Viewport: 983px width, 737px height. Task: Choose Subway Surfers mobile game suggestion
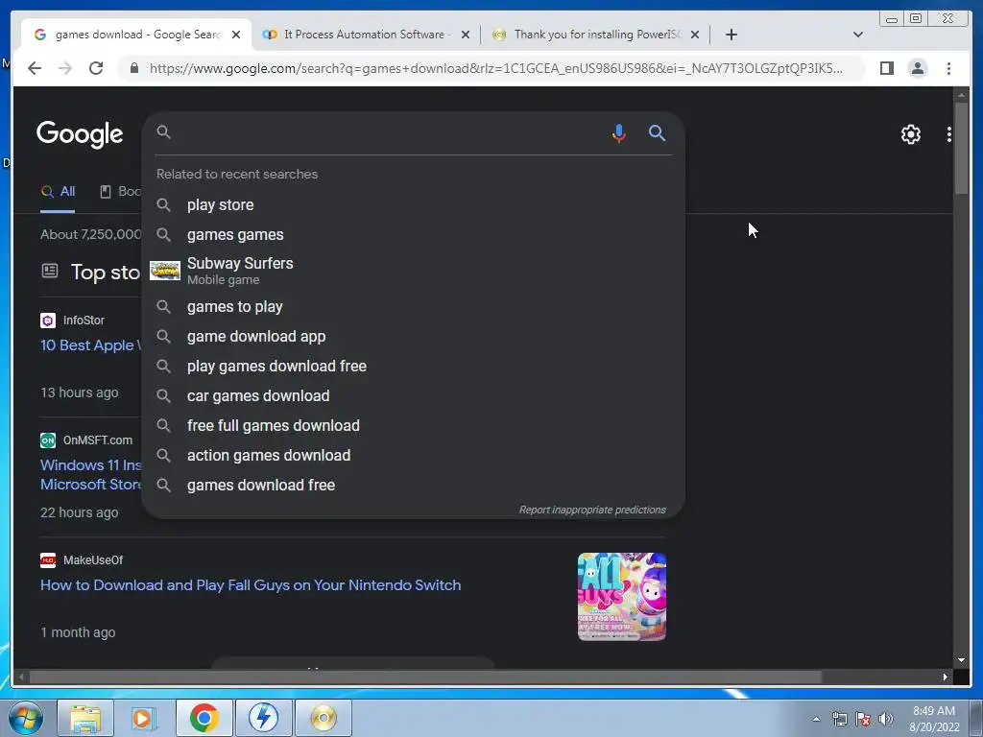[413, 271]
